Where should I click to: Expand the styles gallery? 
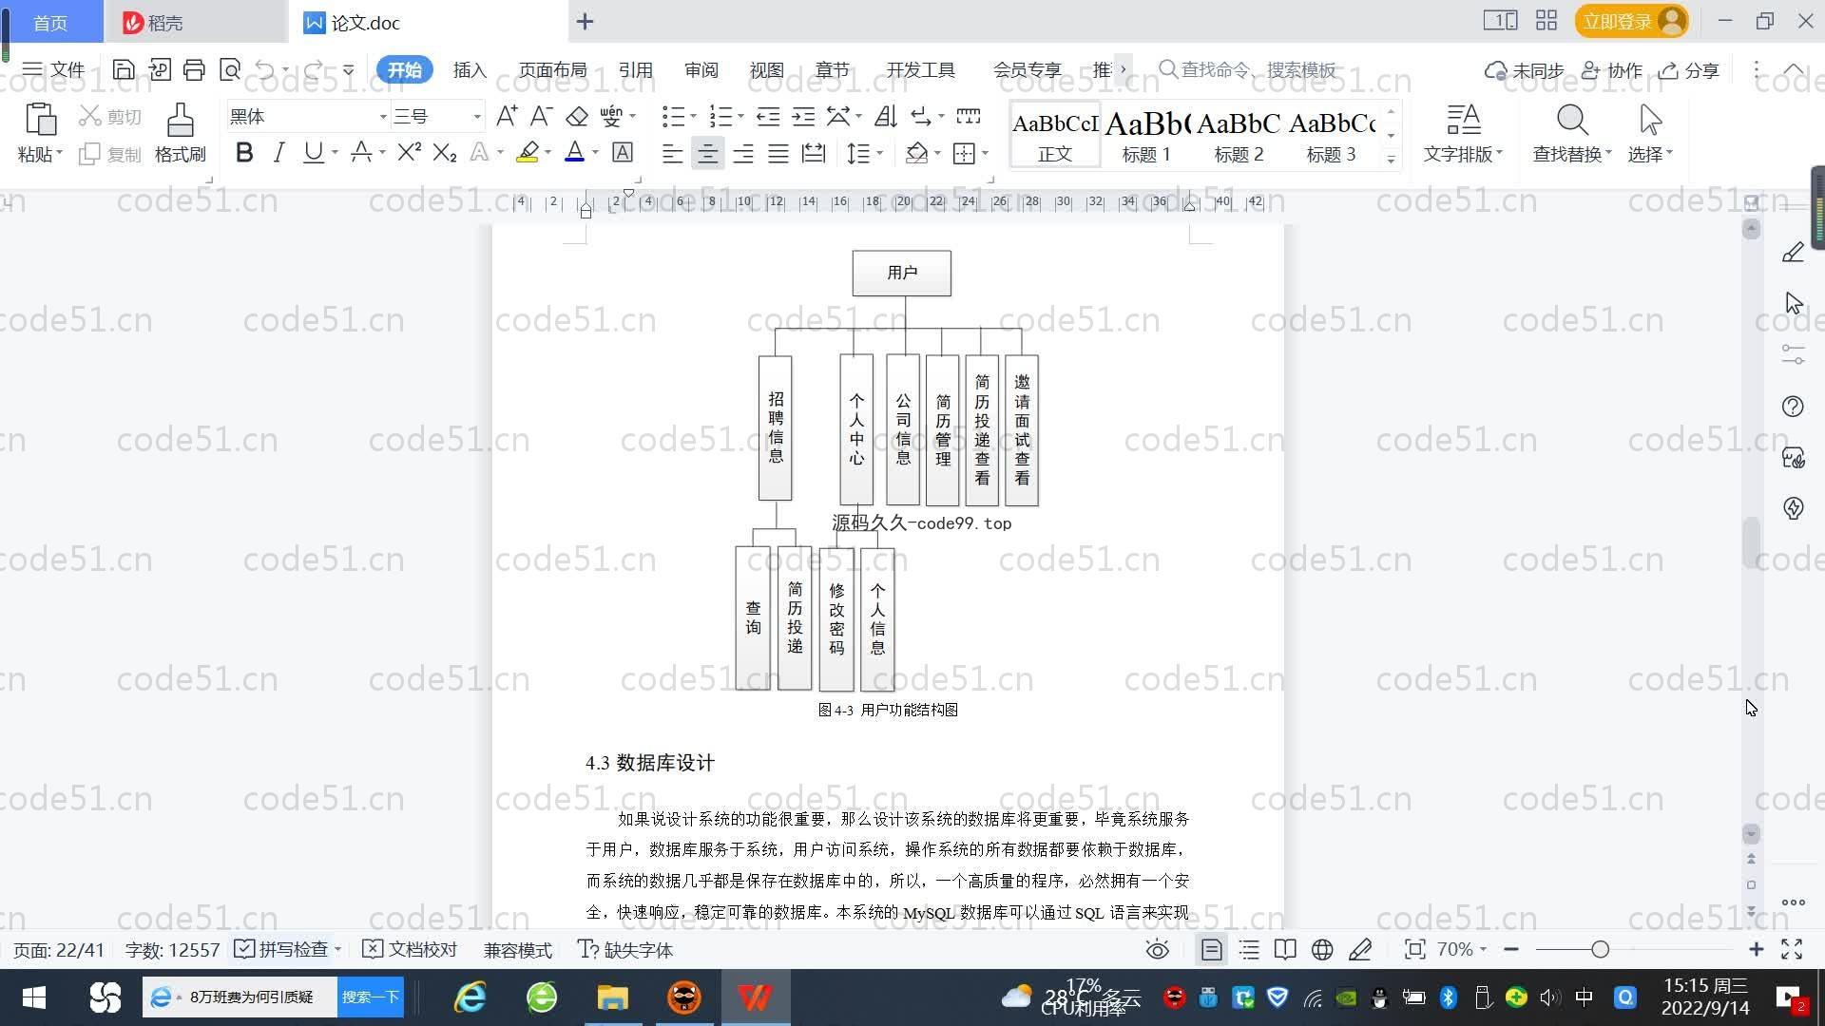(1391, 160)
